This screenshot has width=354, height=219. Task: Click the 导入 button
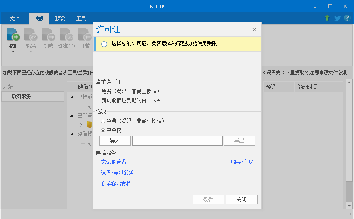point(115,141)
